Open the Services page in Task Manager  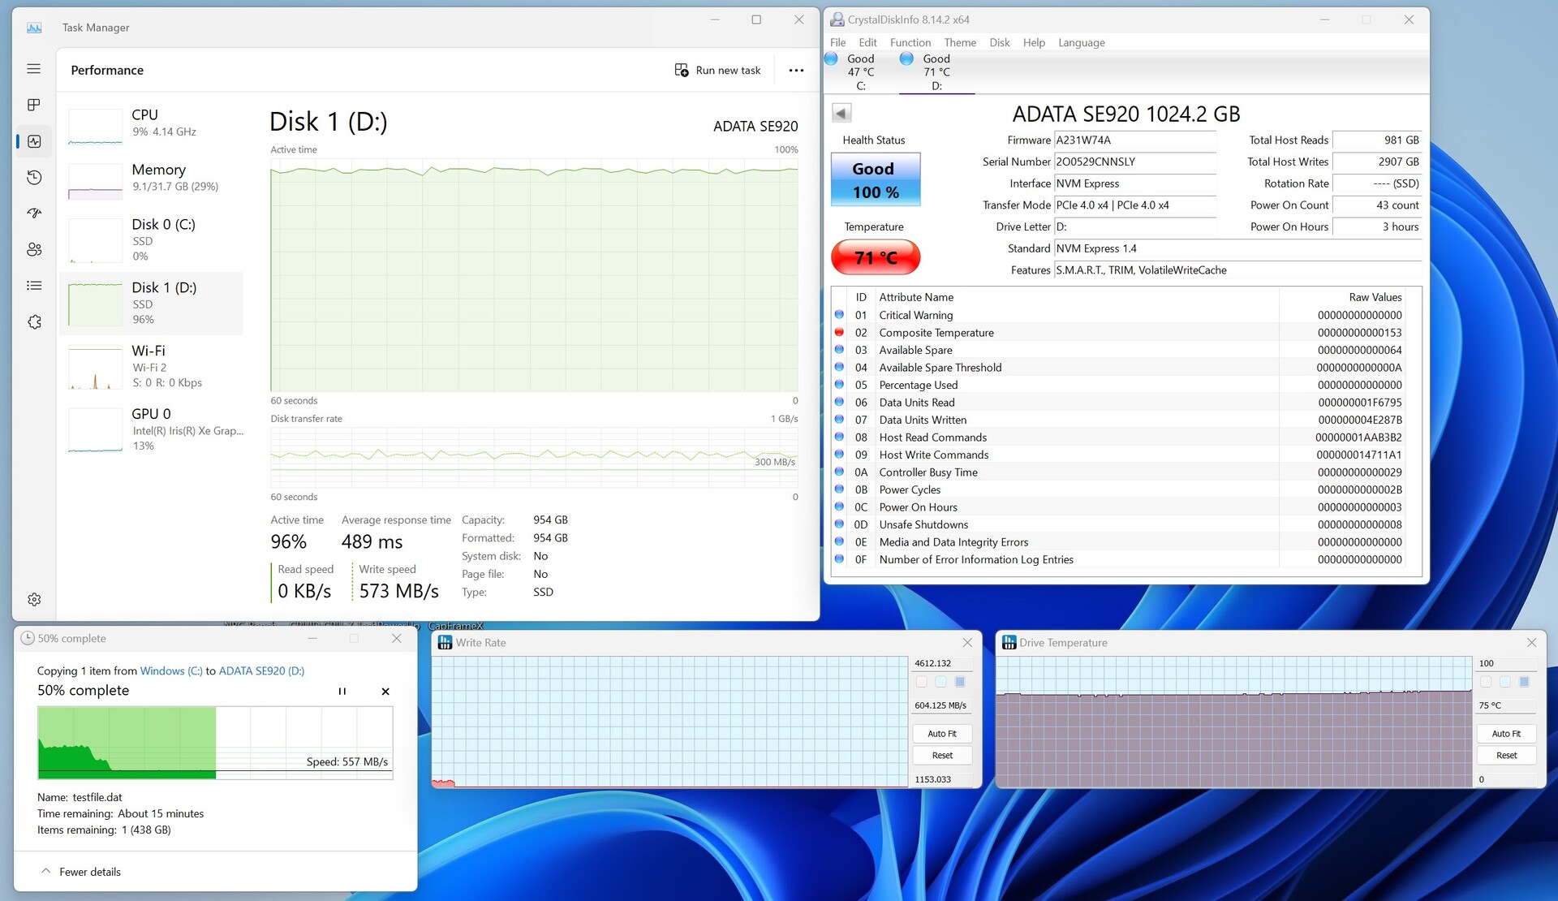click(x=33, y=322)
